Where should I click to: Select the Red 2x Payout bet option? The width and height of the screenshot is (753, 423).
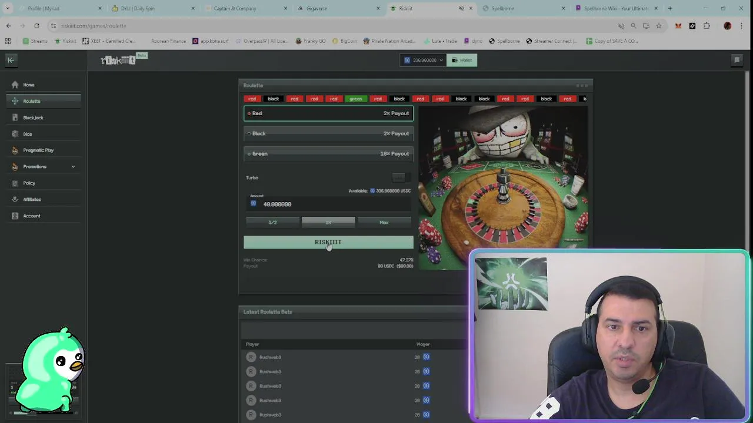click(x=328, y=113)
